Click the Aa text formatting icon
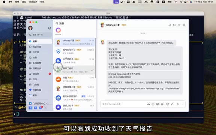The height and width of the screenshot is (135, 216). (x=148, y=104)
